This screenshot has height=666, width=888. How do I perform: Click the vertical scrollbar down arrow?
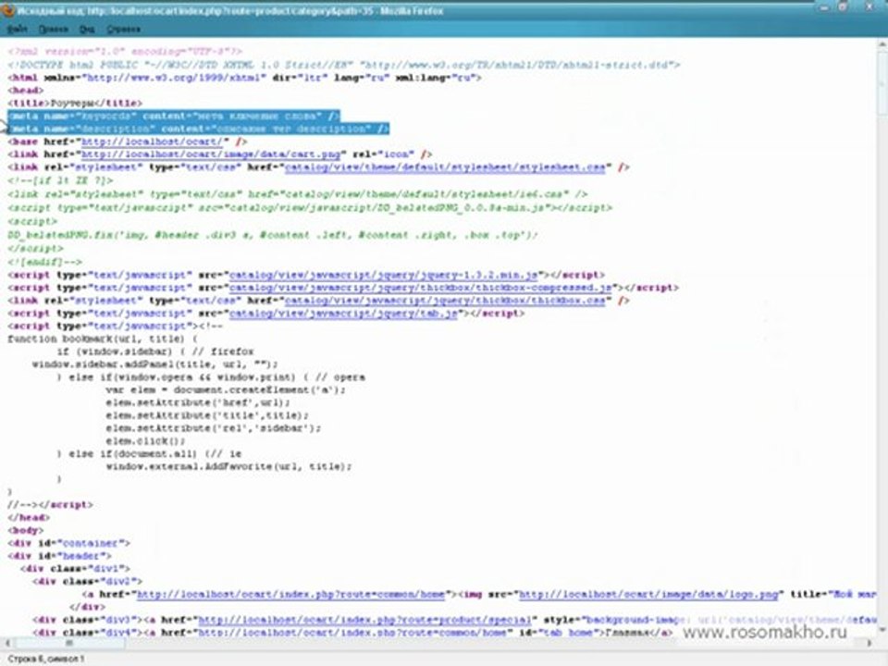click(x=882, y=630)
